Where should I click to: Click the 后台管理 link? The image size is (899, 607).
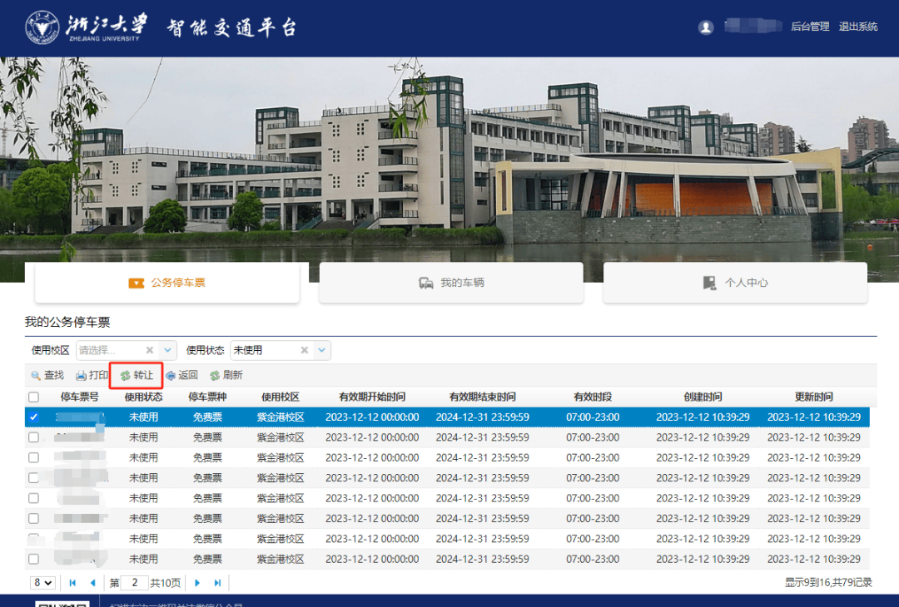[809, 27]
